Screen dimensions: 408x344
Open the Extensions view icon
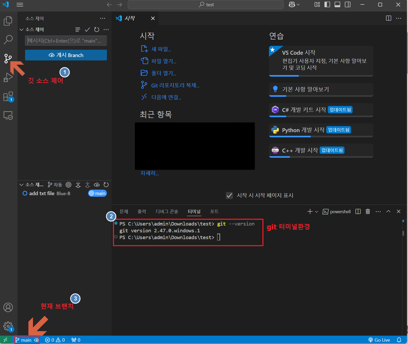point(8,97)
